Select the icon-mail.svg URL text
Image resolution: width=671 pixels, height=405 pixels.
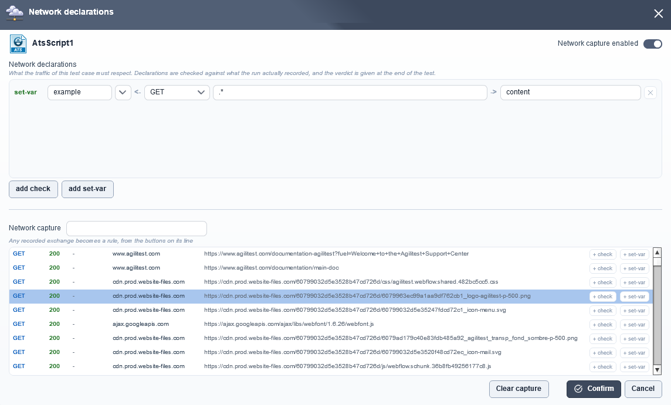pyautogui.click(x=353, y=353)
